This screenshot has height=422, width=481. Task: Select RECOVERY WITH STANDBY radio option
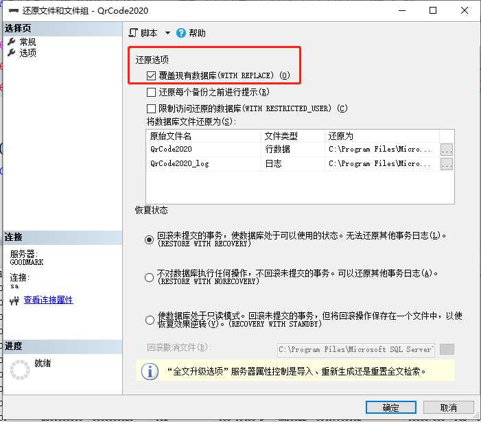(x=150, y=320)
